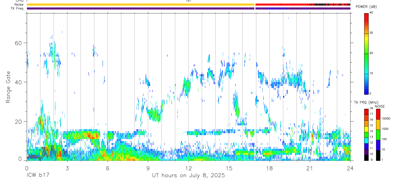
Task: Click the 18 hour tick on time axis
Action: pyautogui.click(x=269, y=168)
